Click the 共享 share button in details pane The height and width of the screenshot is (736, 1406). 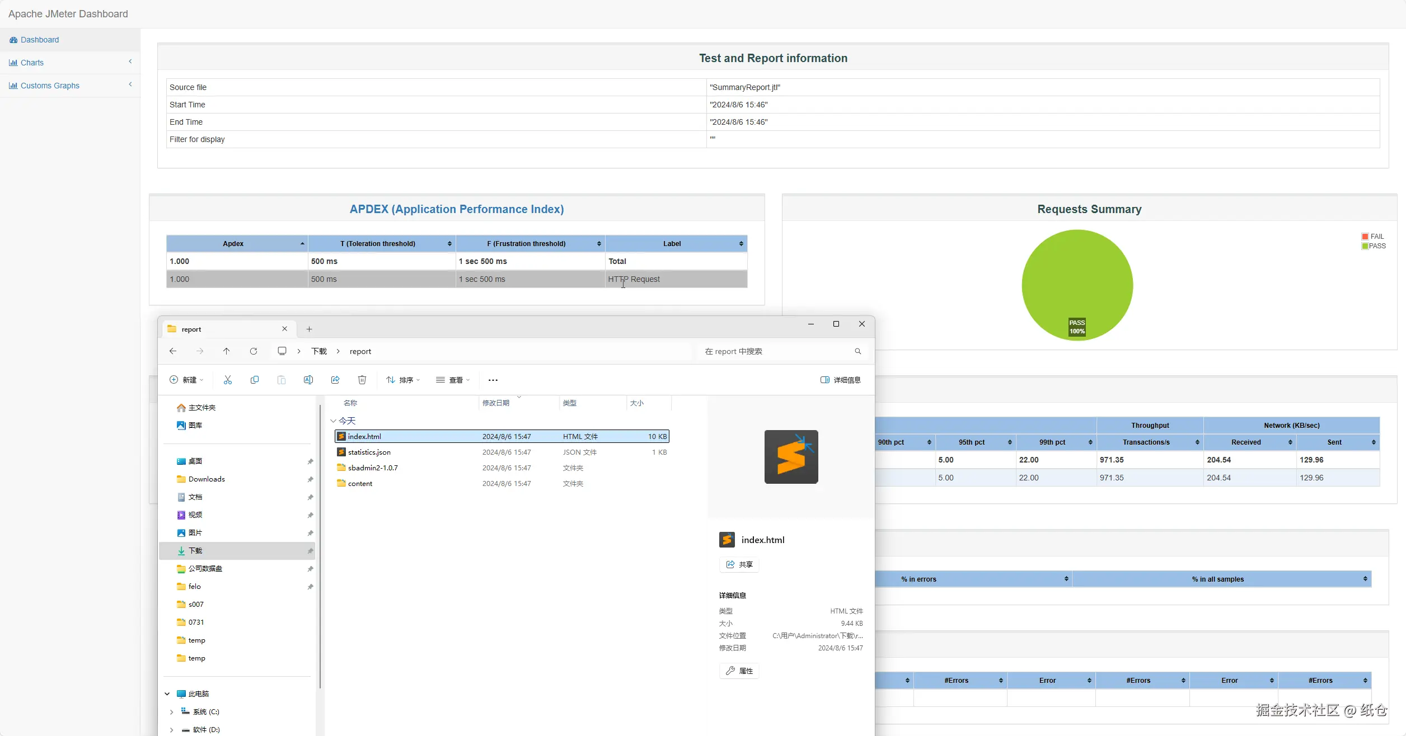pos(739,564)
